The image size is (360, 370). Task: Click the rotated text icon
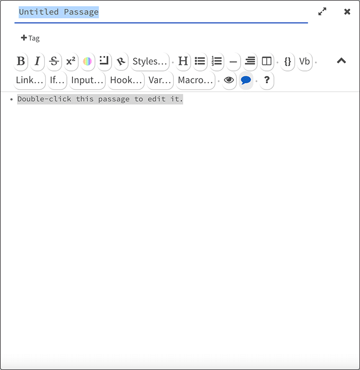tap(121, 62)
